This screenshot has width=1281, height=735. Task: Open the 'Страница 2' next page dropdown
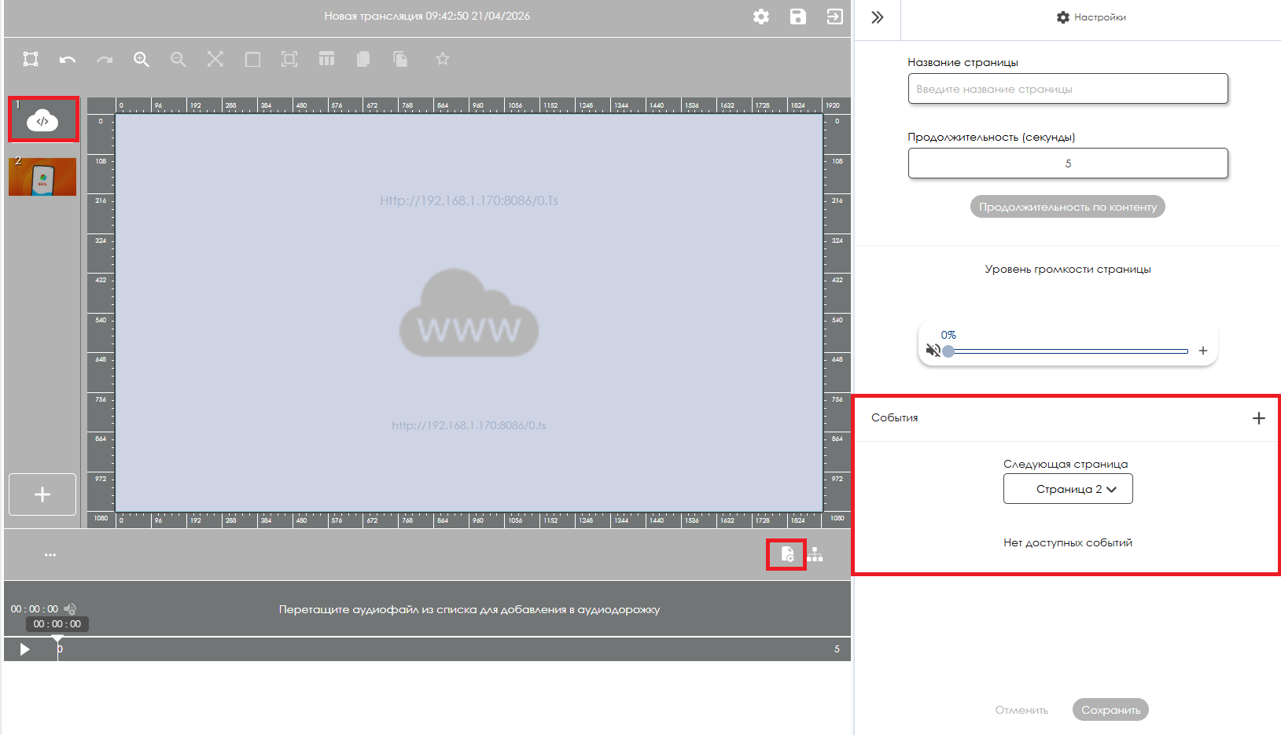pyautogui.click(x=1067, y=489)
